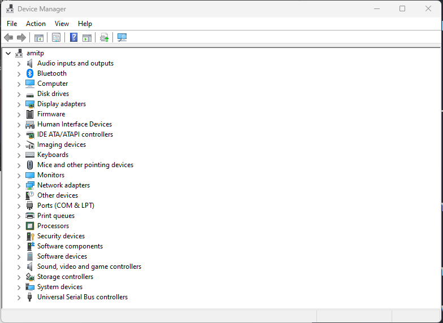Click the amitp root computer icon
The width and height of the screenshot is (443, 323).
[x=19, y=53]
